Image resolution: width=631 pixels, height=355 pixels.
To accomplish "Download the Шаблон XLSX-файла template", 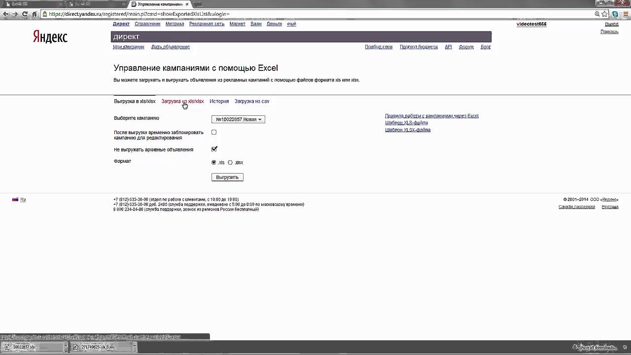I will click(408, 130).
